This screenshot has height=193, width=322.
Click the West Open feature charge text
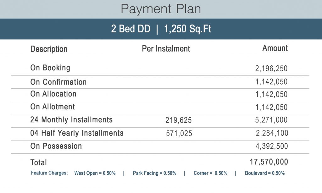tap(95, 173)
